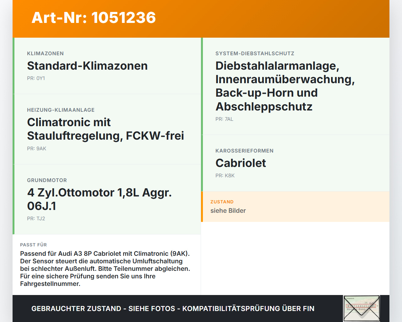Open the Standard-Klimazonen card title
402x322 pixels.
tap(87, 66)
